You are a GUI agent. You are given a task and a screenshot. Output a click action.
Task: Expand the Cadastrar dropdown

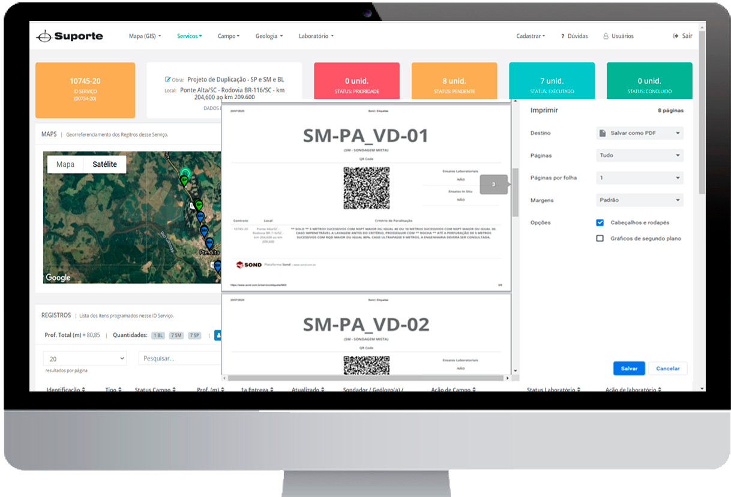click(531, 36)
